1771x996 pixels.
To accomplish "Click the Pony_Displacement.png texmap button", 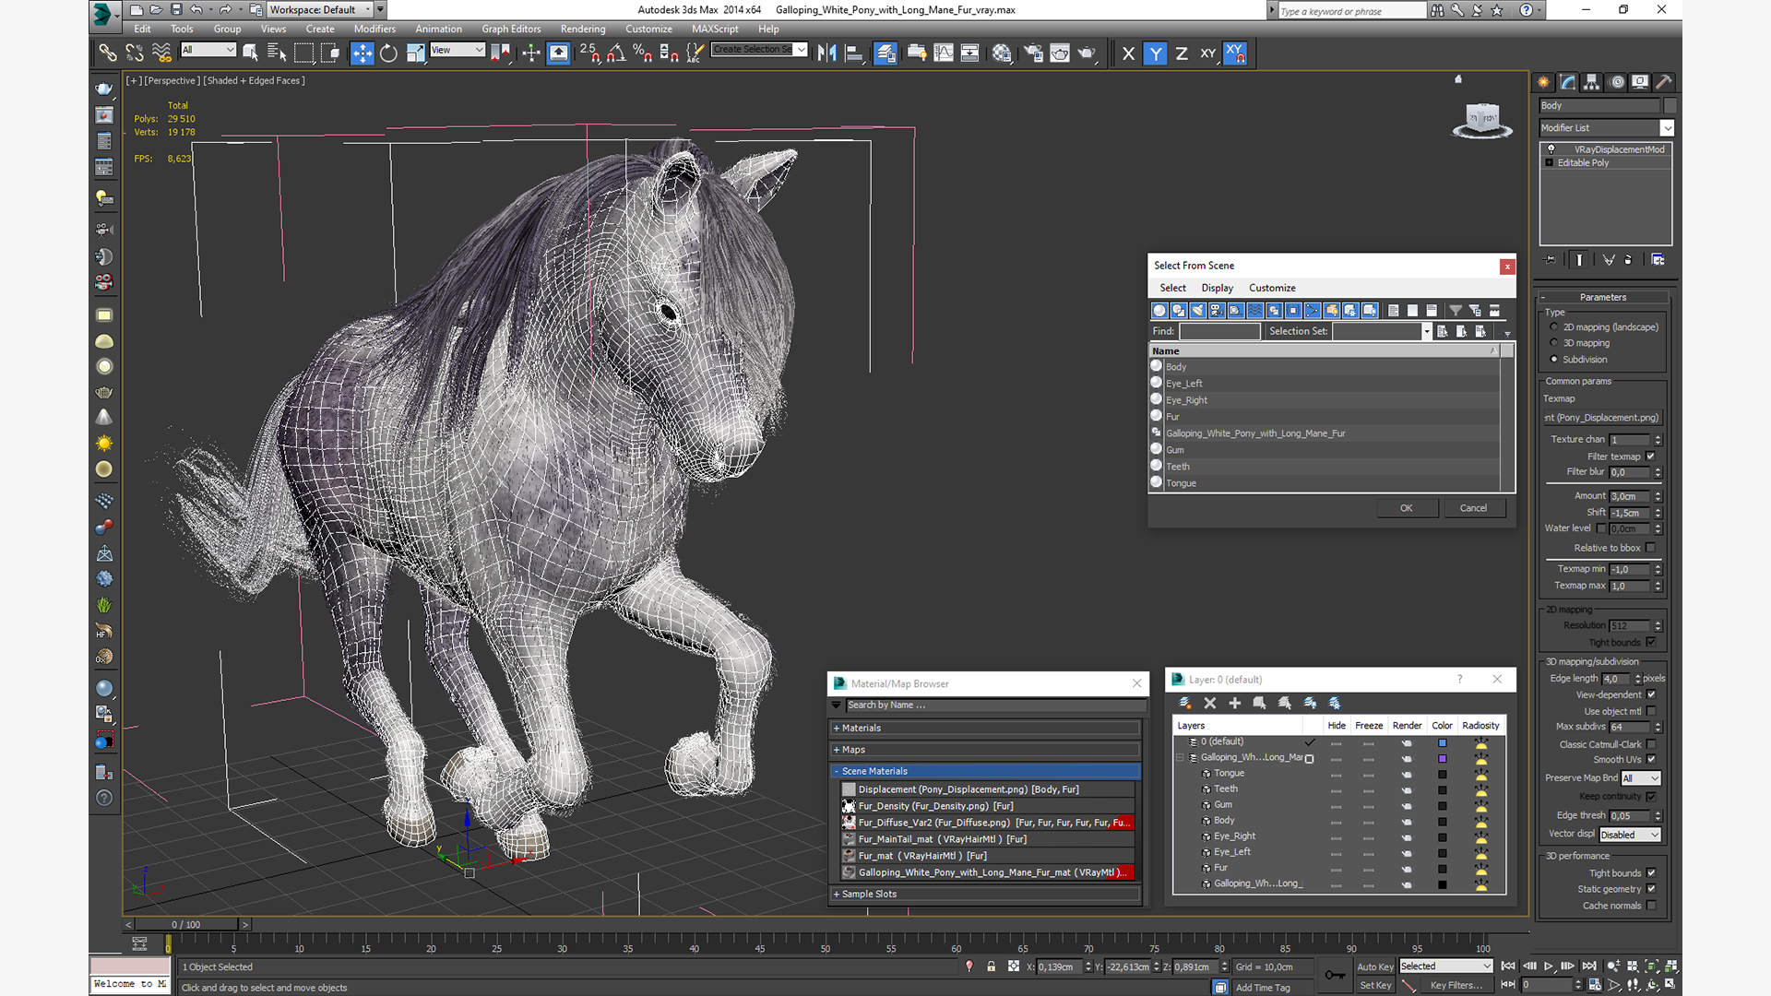I will coord(1601,418).
